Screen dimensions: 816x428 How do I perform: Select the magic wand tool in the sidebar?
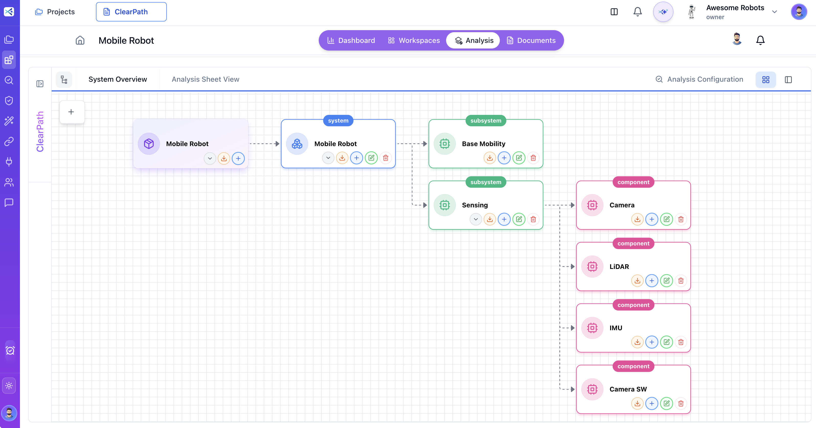[9, 121]
